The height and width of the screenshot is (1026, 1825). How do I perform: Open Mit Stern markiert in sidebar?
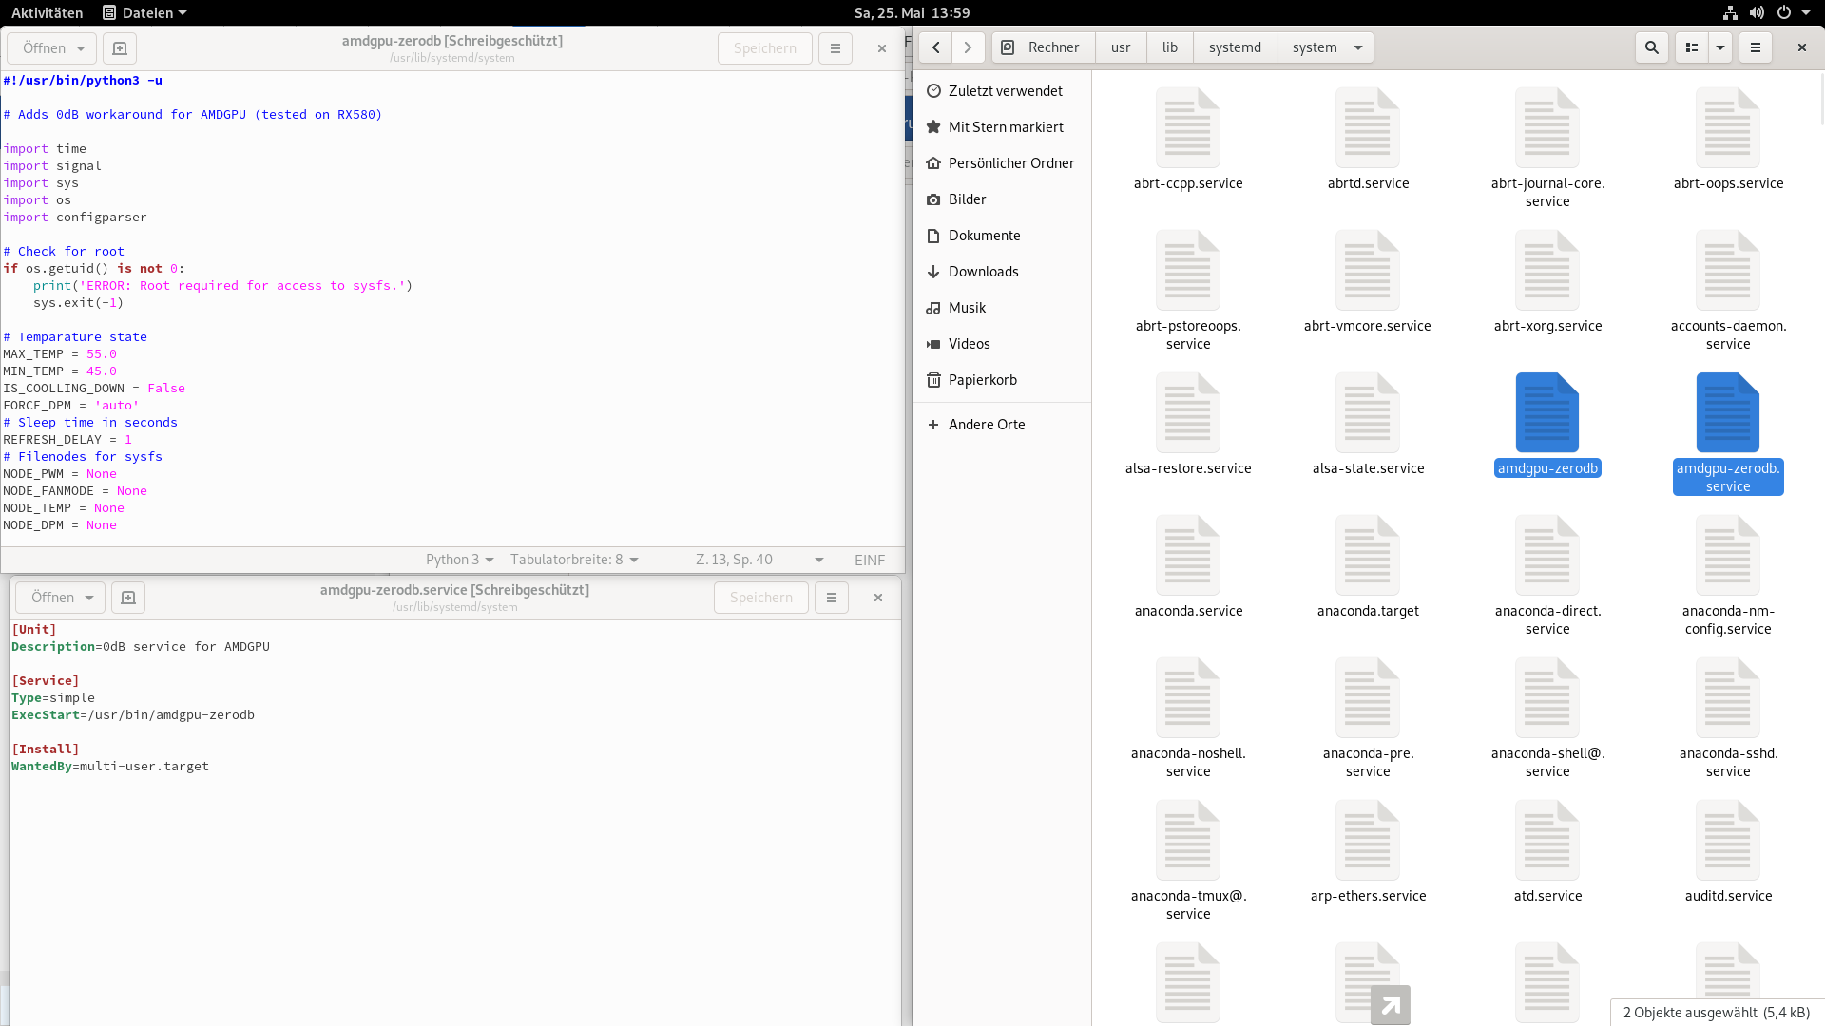[1005, 127]
